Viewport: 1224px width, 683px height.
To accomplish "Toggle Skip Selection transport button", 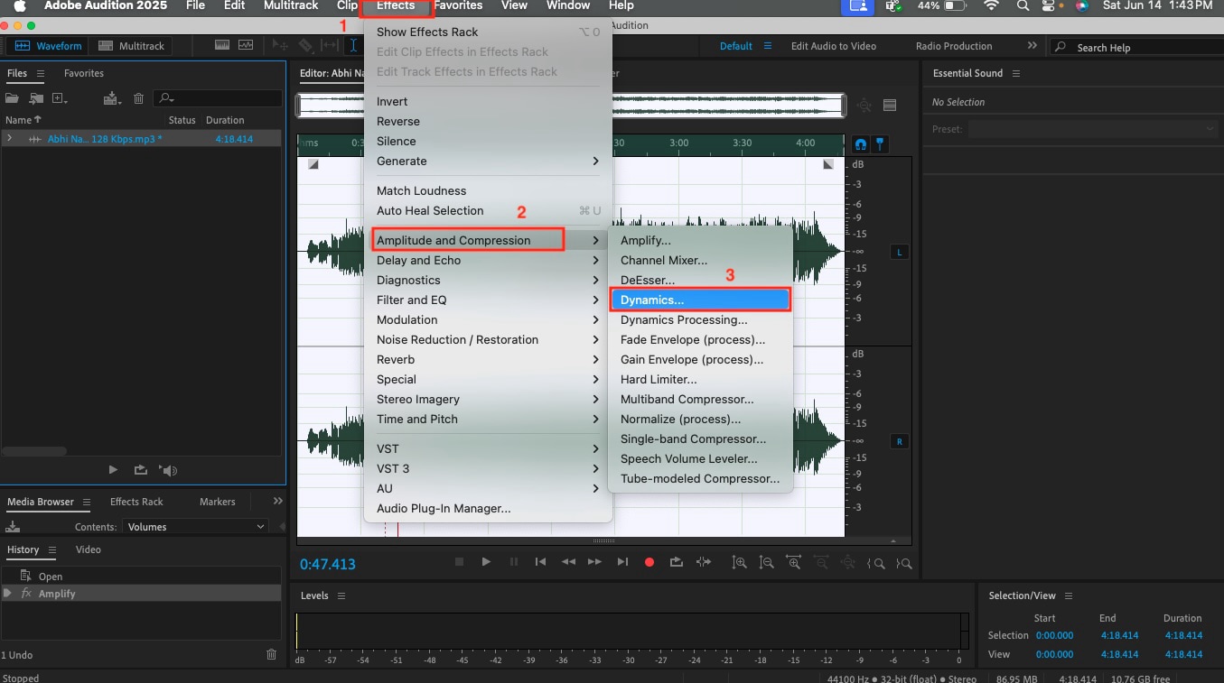I will 704,561.
